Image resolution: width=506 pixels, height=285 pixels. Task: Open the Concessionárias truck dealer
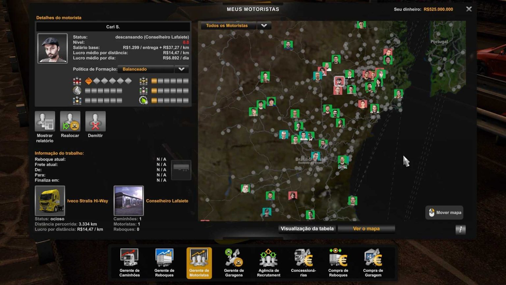[x=303, y=258]
